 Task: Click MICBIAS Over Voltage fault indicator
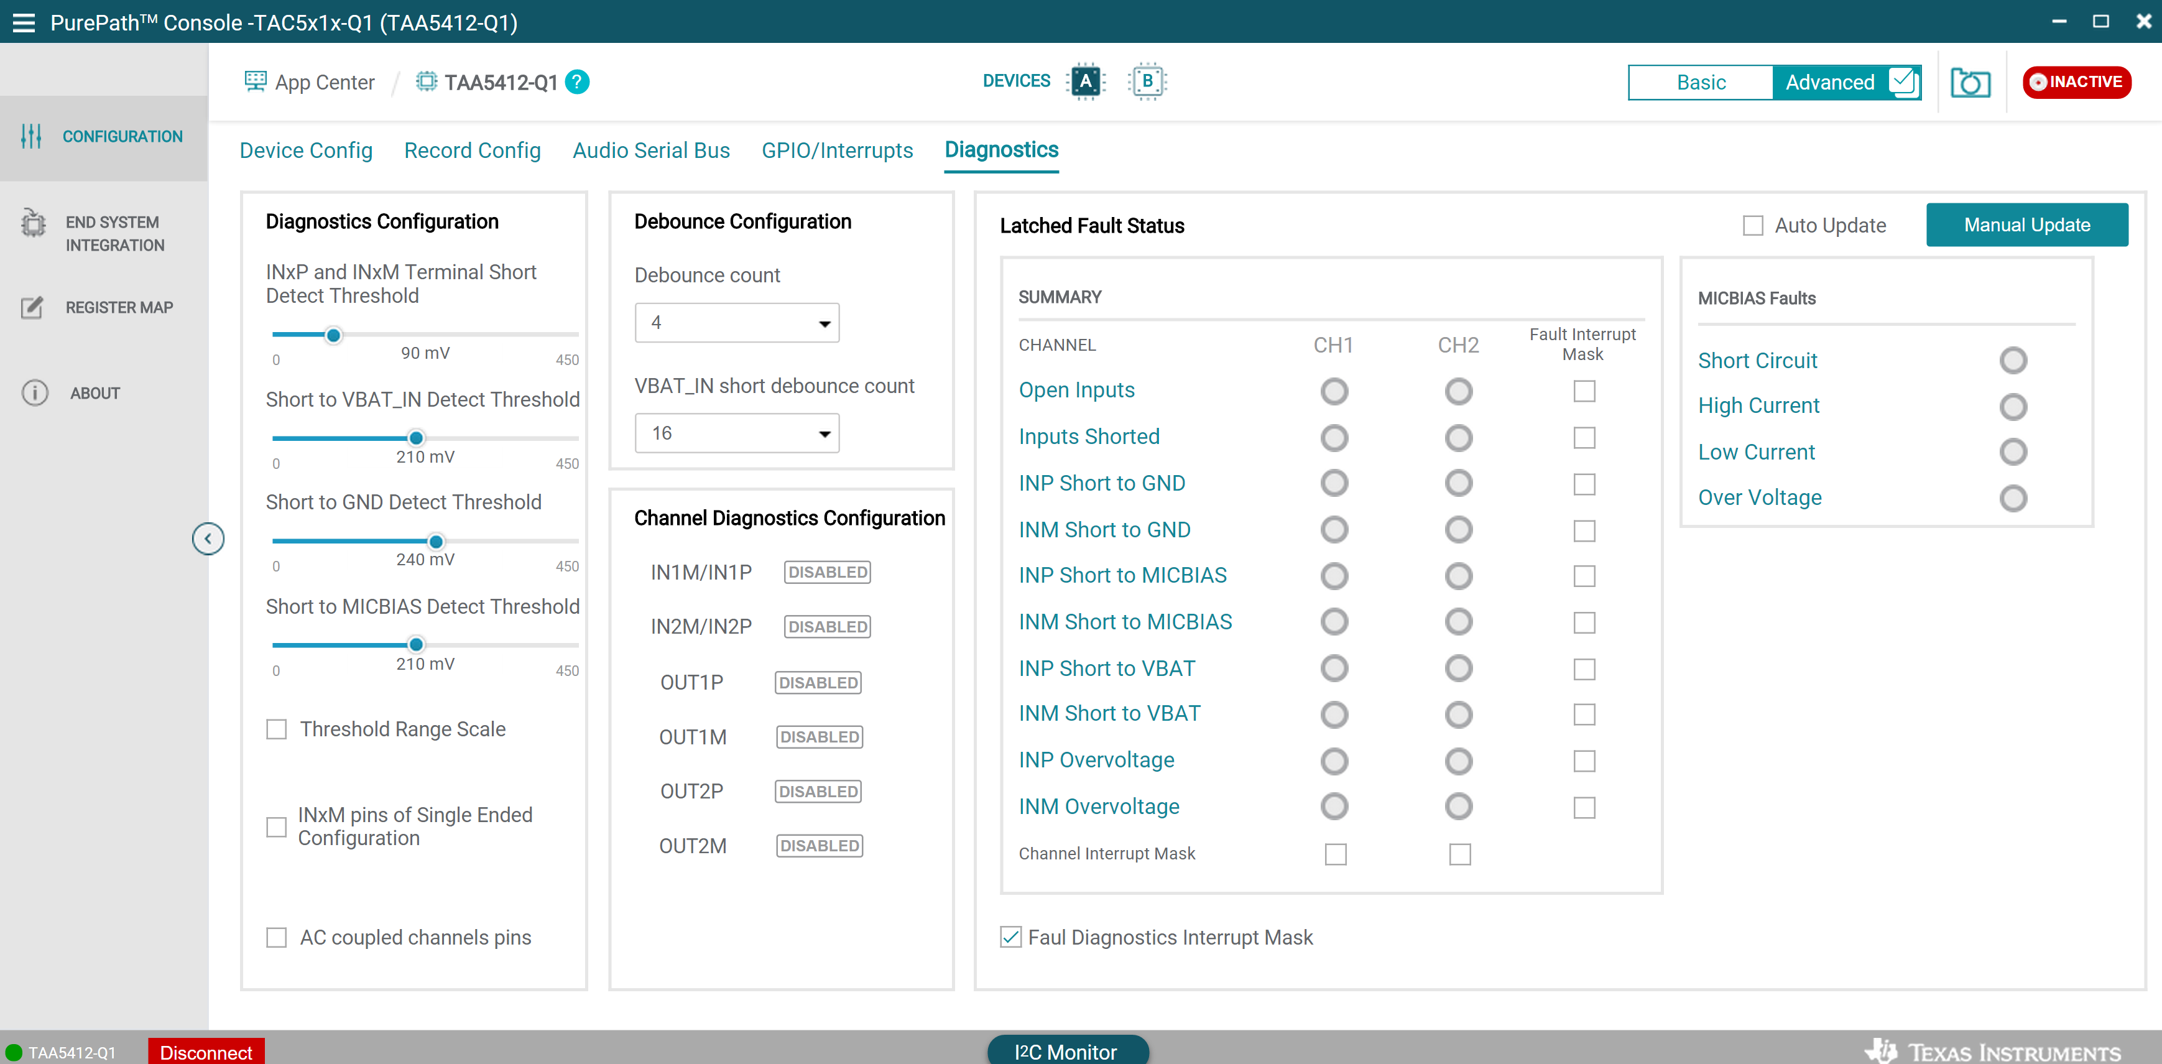[x=2013, y=499]
